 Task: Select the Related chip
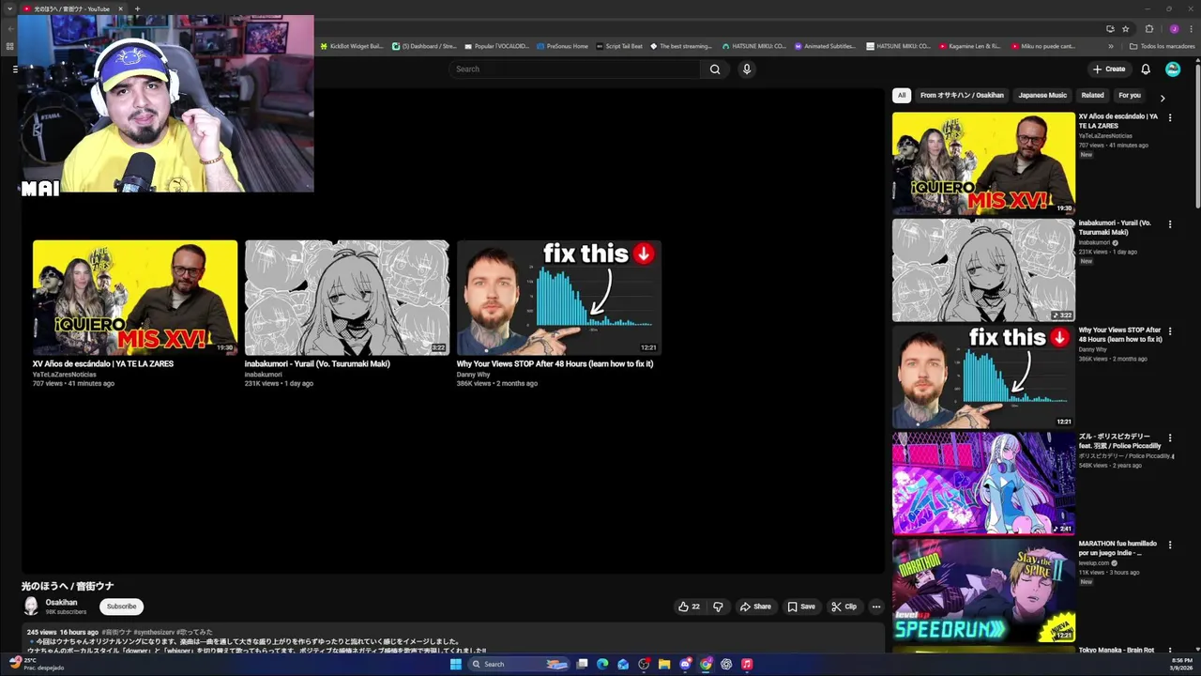(1092, 95)
